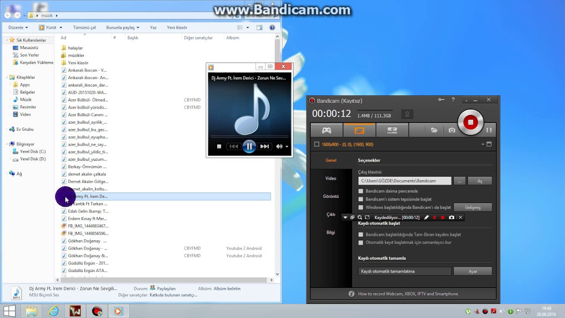This screenshot has width=565, height=318.
Task: Click the Ayar button
Action: tap(473, 271)
